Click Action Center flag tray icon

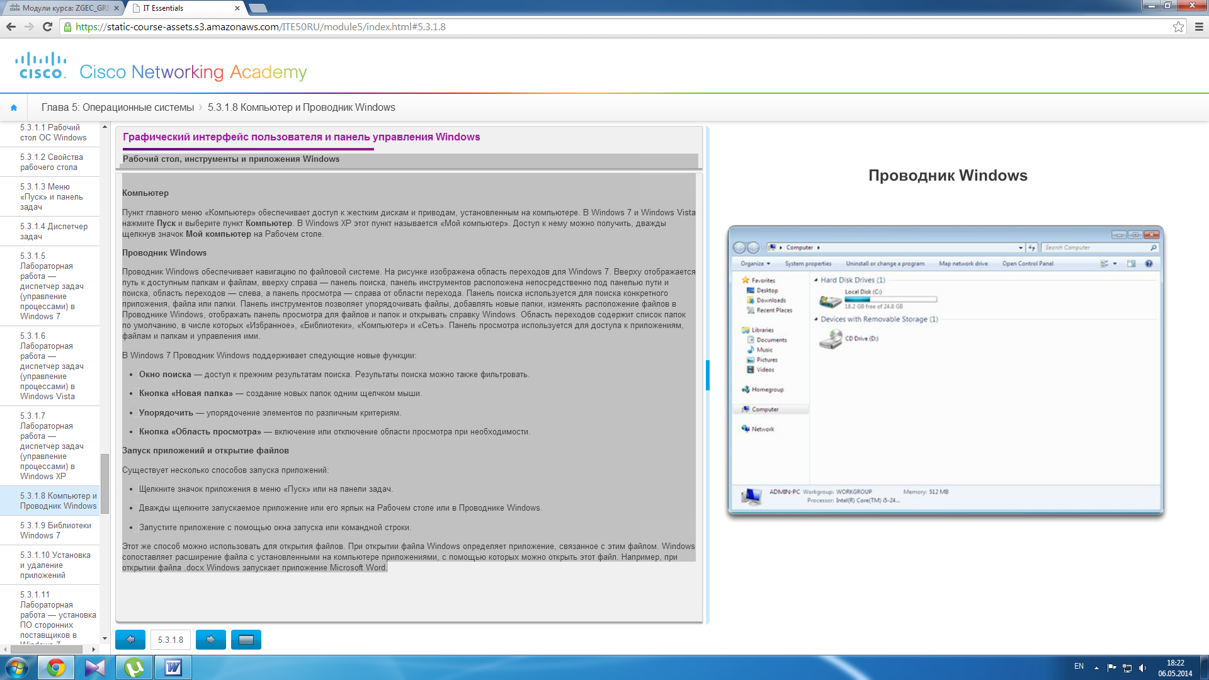coord(1111,668)
